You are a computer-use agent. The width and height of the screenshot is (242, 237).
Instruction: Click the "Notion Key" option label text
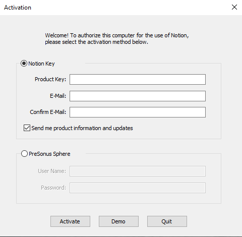[41, 64]
